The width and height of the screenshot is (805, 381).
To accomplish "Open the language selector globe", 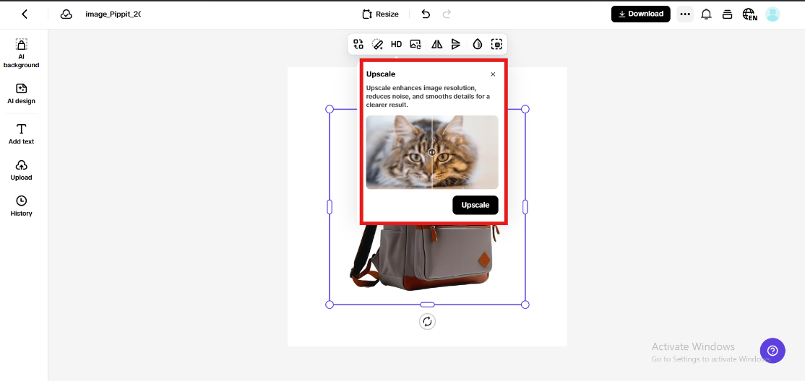I will pyautogui.click(x=749, y=14).
